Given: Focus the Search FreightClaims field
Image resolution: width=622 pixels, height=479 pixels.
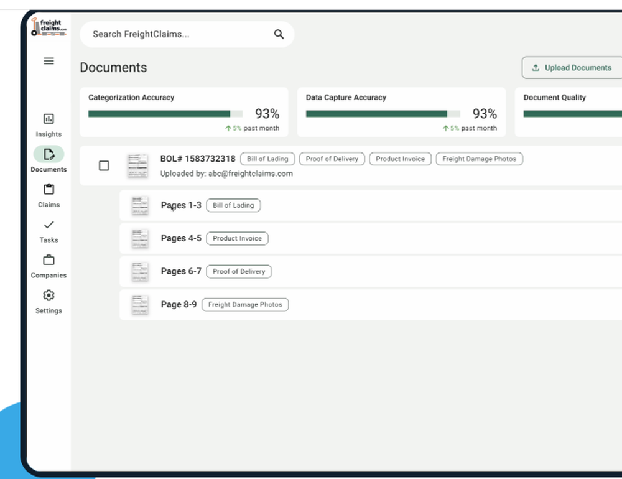Looking at the screenshot, I should click(x=187, y=35).
